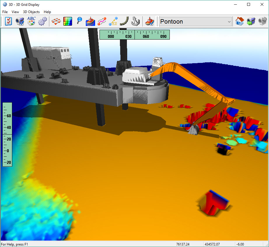Close the 3D Grid Display window

[262, 4]
